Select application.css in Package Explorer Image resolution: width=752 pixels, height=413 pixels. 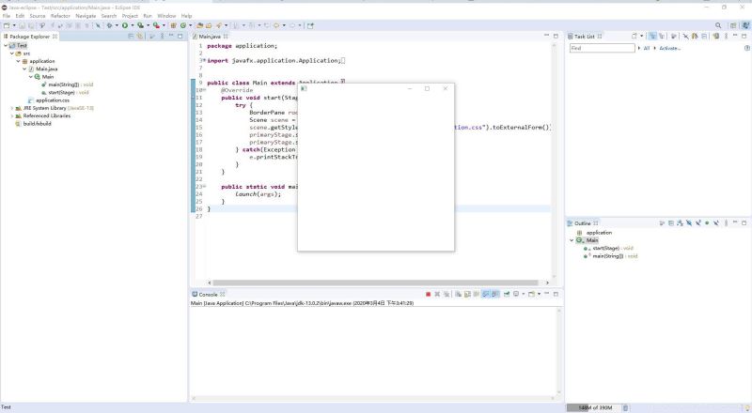pyautogui.click(x=52, y=100)
